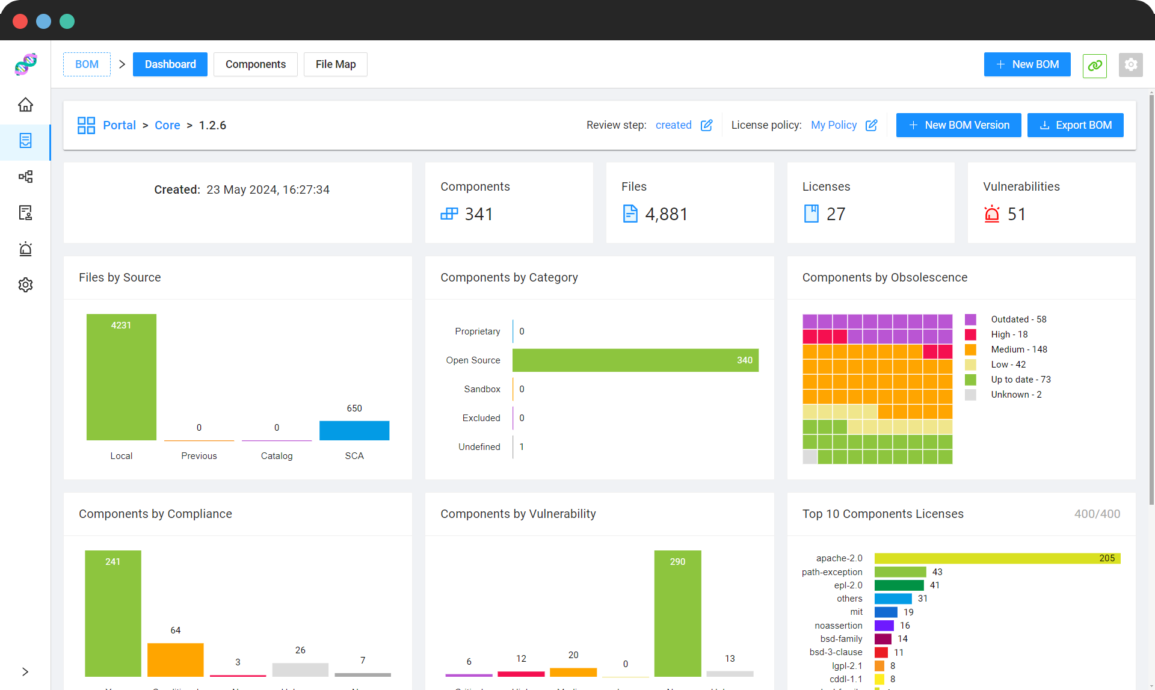Click the New BOM button
The height and width of the screenshot is (690, 1155).
[1027, 64]
